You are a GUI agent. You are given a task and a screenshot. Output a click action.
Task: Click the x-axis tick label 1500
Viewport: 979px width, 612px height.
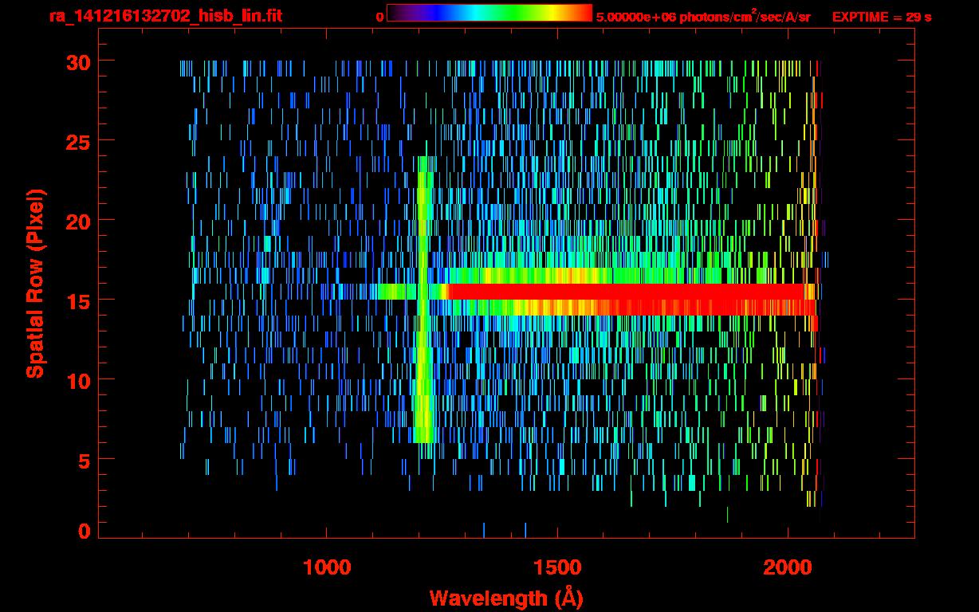(x=557, y=567)
